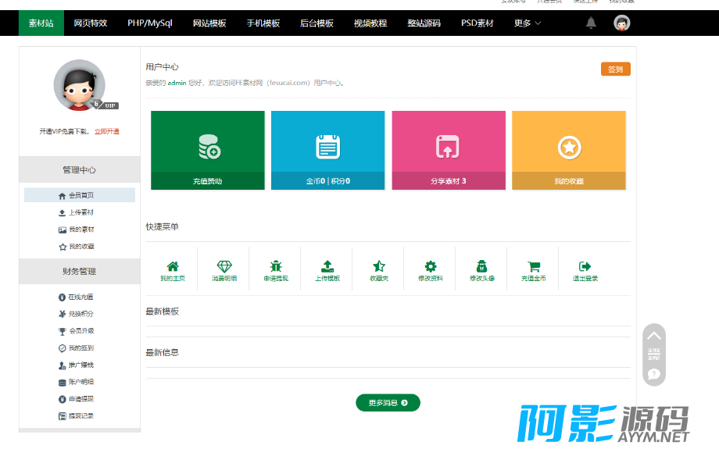The height and width of the screenshot is (456, 719).
Task: Select PSD素材 in the navigation bar
Action: [x=478, y=23]
